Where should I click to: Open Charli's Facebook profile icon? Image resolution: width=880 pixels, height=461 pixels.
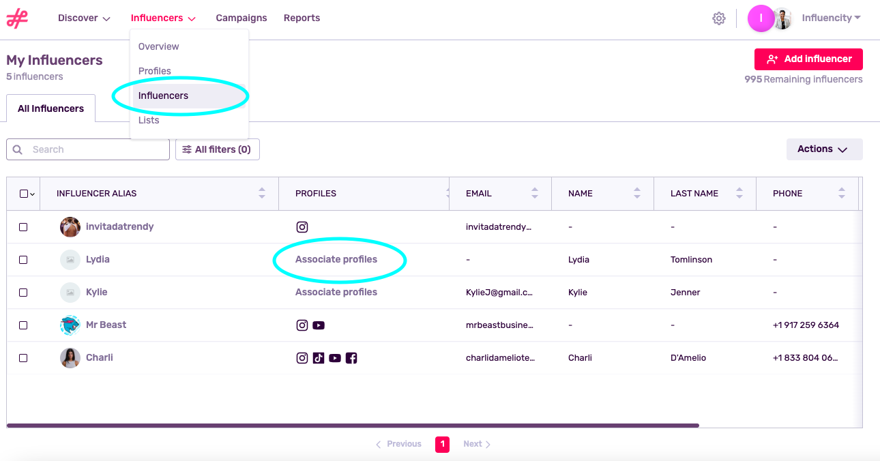351,357
